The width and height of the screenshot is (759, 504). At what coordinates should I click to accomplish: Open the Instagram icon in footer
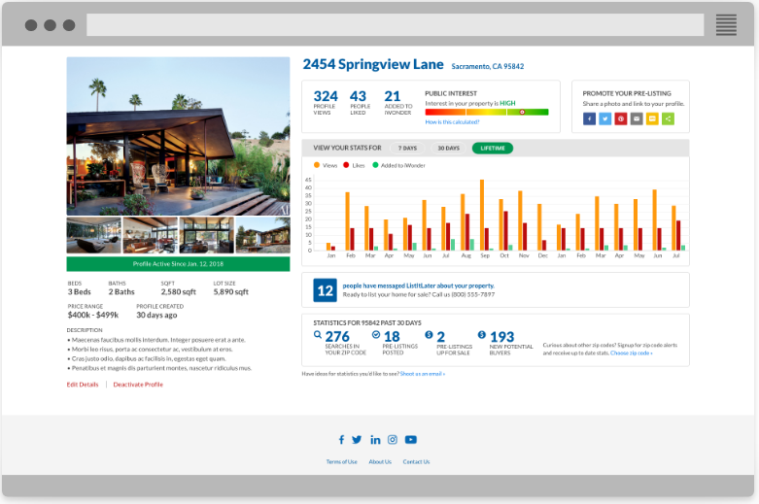(x=393, y=440)
